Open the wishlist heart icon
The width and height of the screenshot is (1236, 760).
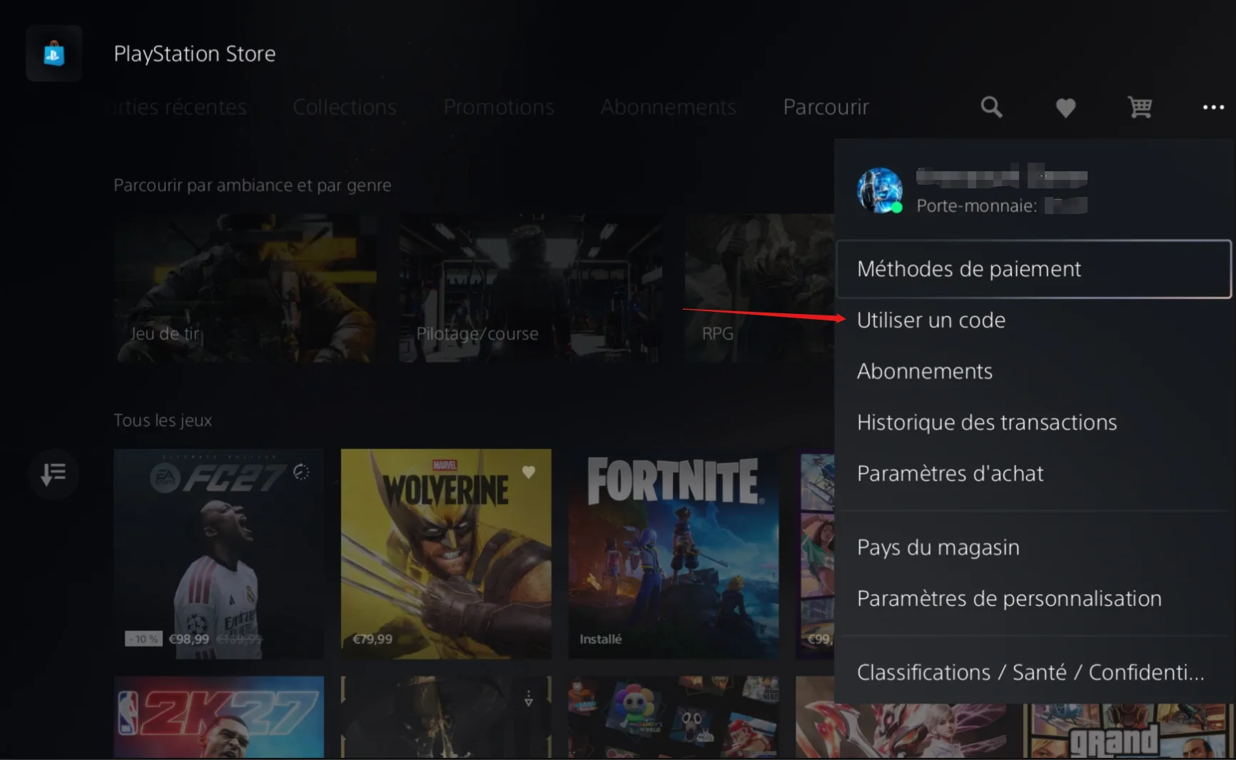(1065, 108)
